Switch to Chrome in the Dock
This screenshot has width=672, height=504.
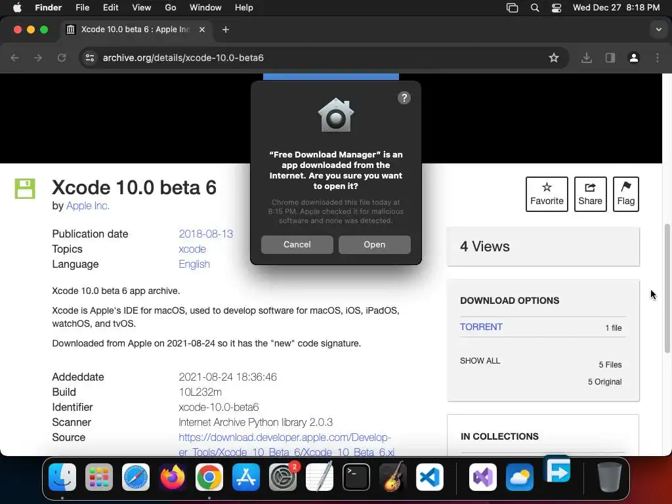[x=209, y=477]
